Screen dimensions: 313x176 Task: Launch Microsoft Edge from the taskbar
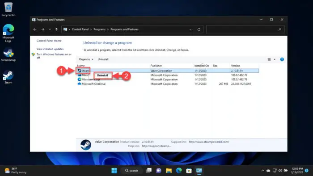(x=179, y=171)
